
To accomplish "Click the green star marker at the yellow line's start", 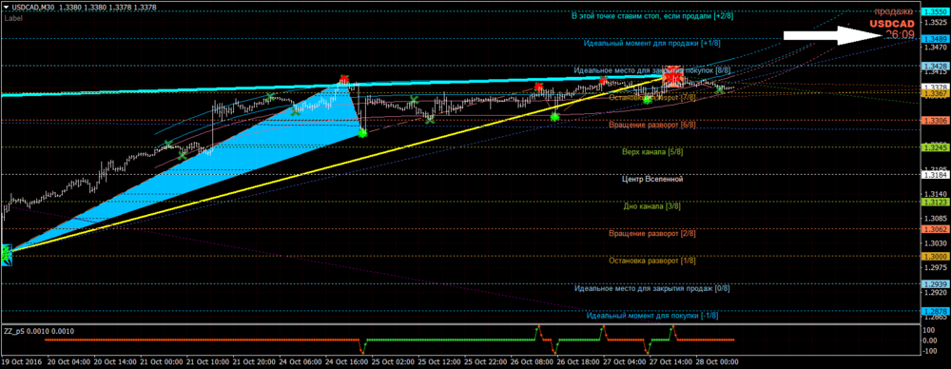I will [6, 254].
